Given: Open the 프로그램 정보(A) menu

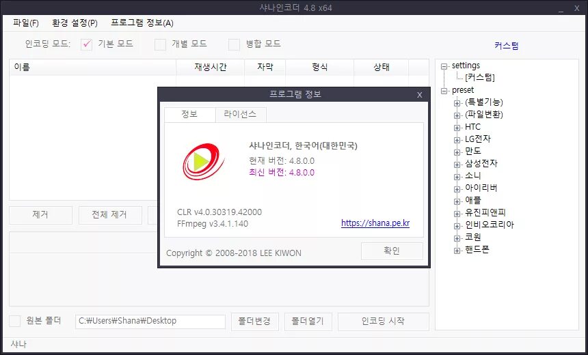Looking at the screenshot, I should click(x=142, y=23).
